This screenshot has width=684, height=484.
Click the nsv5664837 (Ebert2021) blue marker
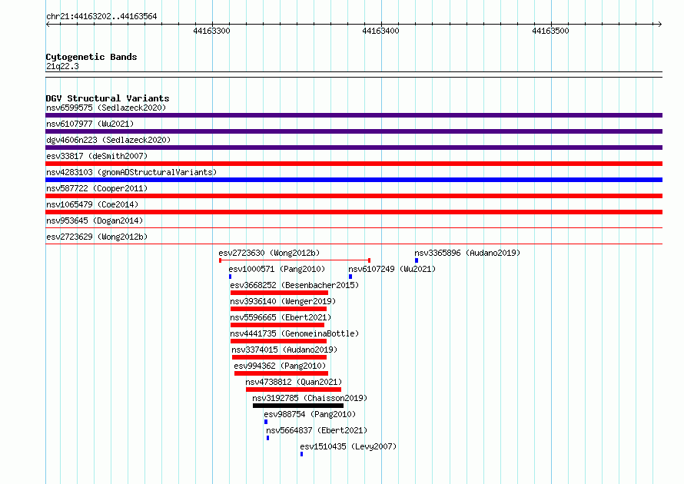[x=268, y=438]
